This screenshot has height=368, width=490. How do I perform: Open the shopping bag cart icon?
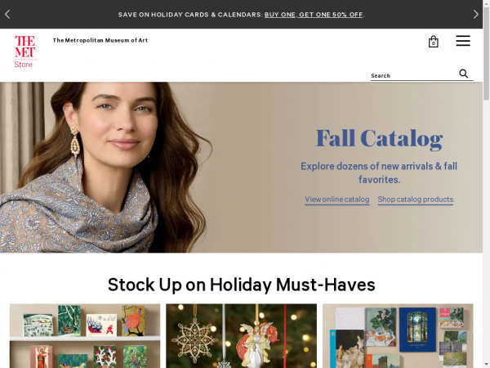click(x=433, y=42)
